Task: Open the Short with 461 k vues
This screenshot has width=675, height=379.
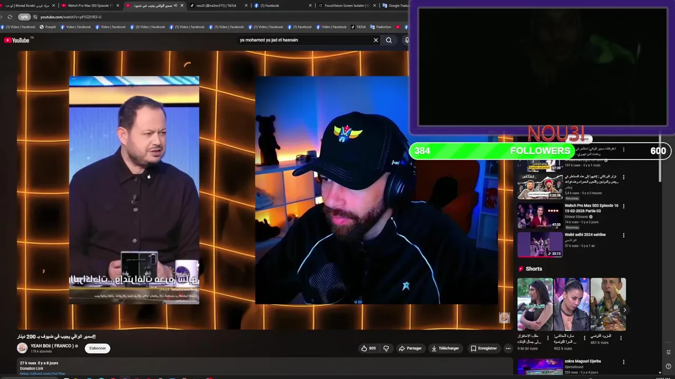Action: (608, 304)
